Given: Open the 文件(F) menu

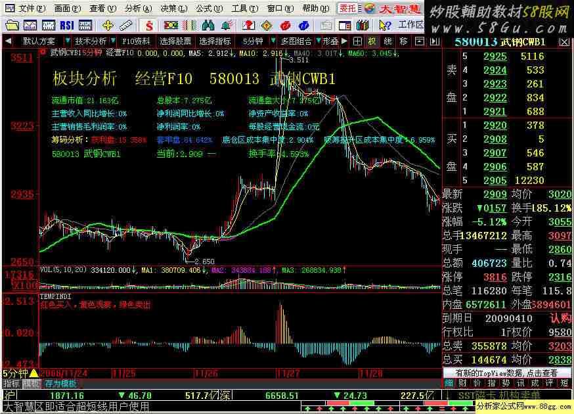Looking at the screenshot, I should click(32, 9).
